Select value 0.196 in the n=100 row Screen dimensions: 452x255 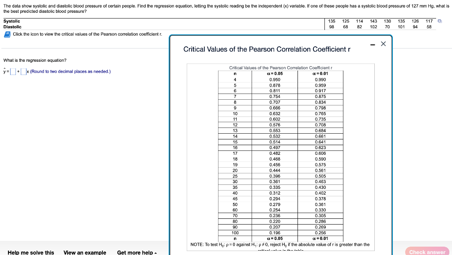tap(275, 233)
